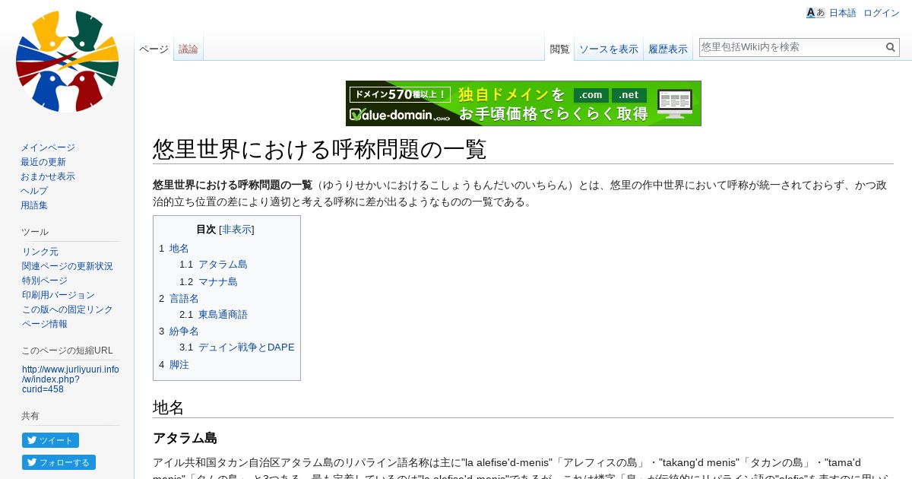Open the ヘルプ sidebar link

pos(34,191)
